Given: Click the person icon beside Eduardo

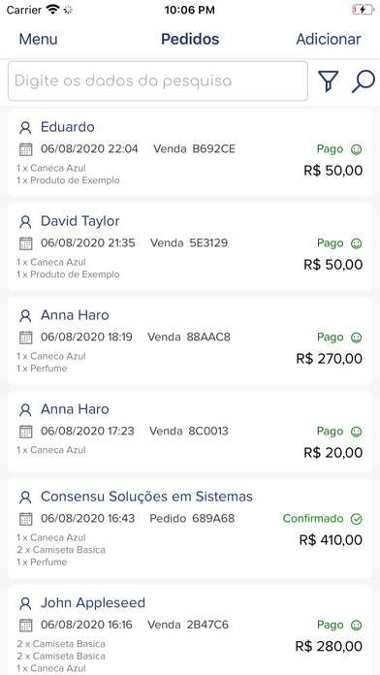Looking at the screenshot, I should [x=26, y=128].
